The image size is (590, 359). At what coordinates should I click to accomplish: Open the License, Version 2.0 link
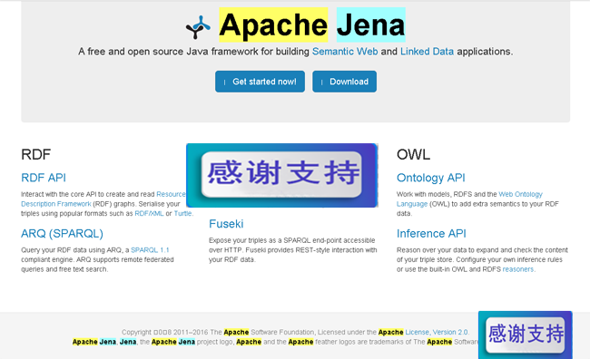coord(437,333)
